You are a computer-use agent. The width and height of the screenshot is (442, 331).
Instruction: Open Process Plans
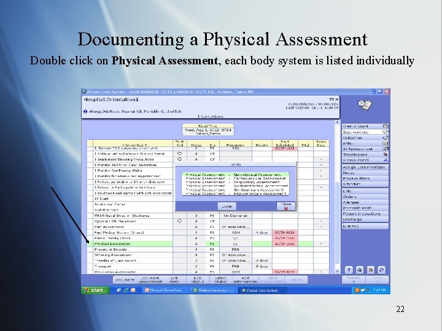[x=365, y=178]
